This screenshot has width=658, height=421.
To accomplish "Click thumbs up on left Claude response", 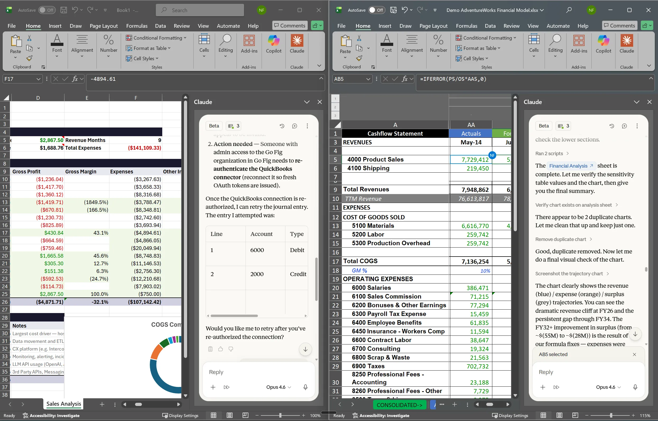I will tap(220, 349).
